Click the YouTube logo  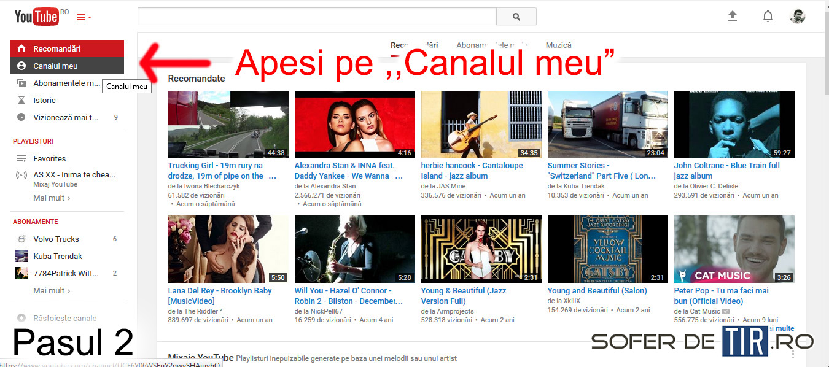tap(37, 17)
